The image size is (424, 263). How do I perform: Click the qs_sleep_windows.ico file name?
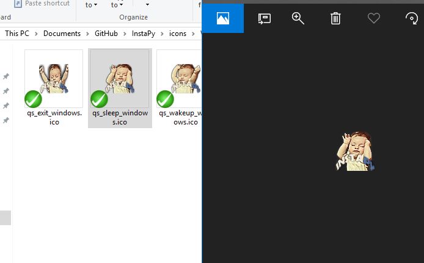click(x=120, y=117)
